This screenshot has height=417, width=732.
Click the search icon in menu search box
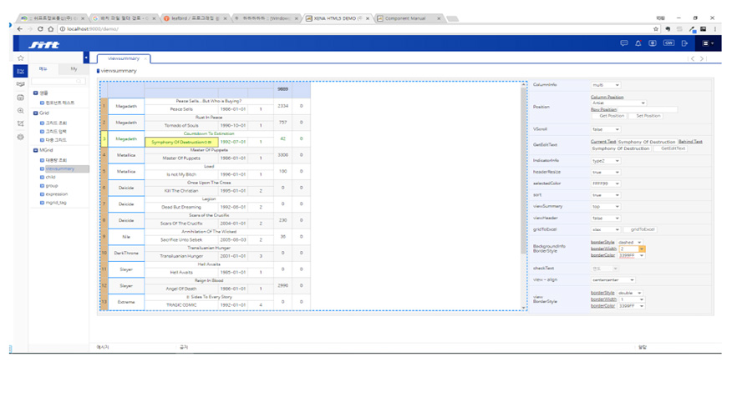click(79, 82)
